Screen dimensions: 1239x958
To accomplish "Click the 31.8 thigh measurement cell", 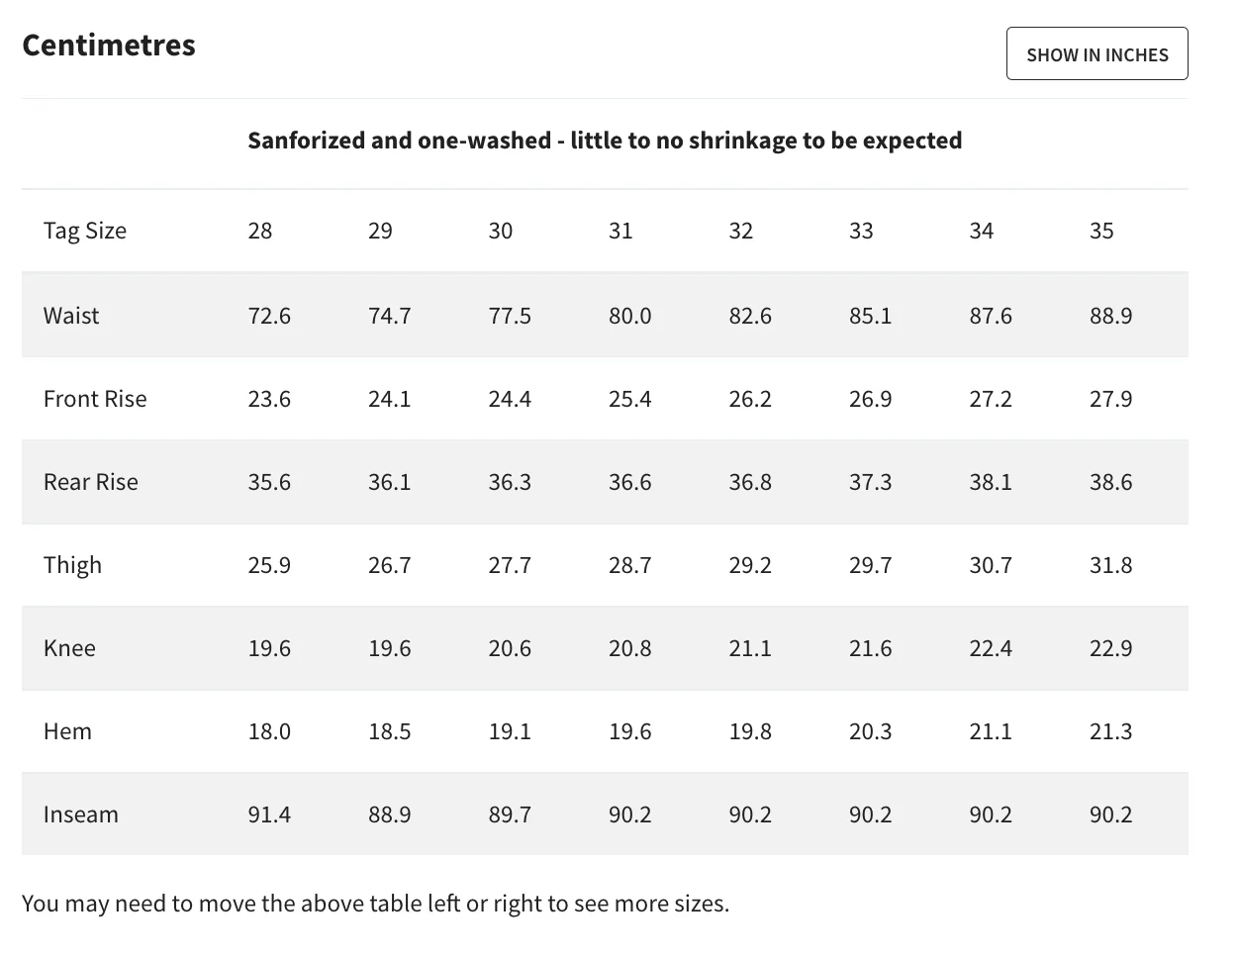I will (x=1110, y=565).
